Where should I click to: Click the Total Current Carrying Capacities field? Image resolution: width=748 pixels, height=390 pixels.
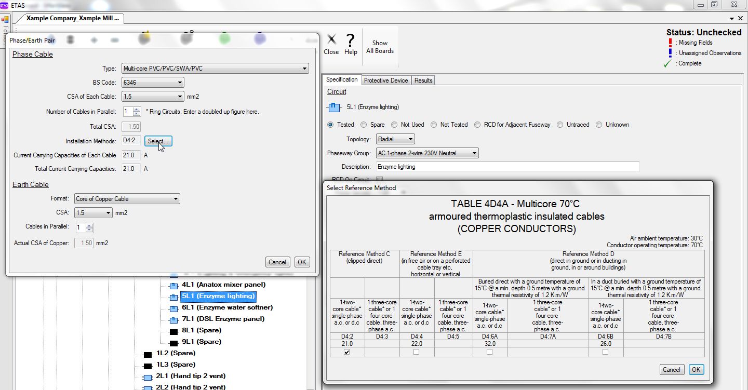[131, 169]
